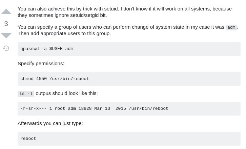Open the answer's activity history icon
Viewport: 246px width, 149px height.
click(6, 48)
